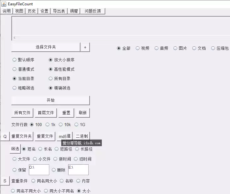Click the plus button beside 选择文件夹
230x194 pixels.
[85, 47]
